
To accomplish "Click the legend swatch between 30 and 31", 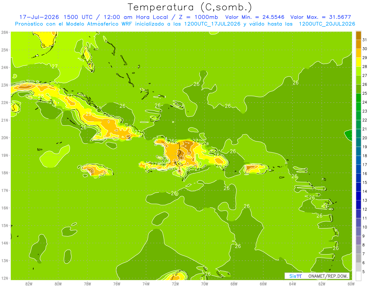I will 358,44.
